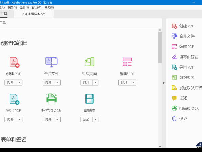Click the 富媒体 film strip icon

[x=89, y=99]
